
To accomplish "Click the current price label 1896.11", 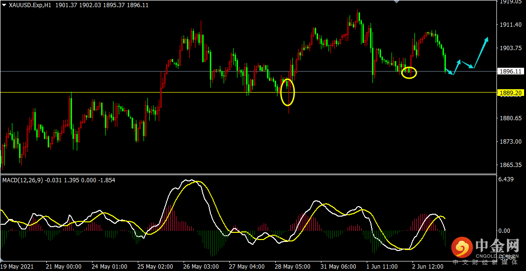I will click(x=510, y=71).
